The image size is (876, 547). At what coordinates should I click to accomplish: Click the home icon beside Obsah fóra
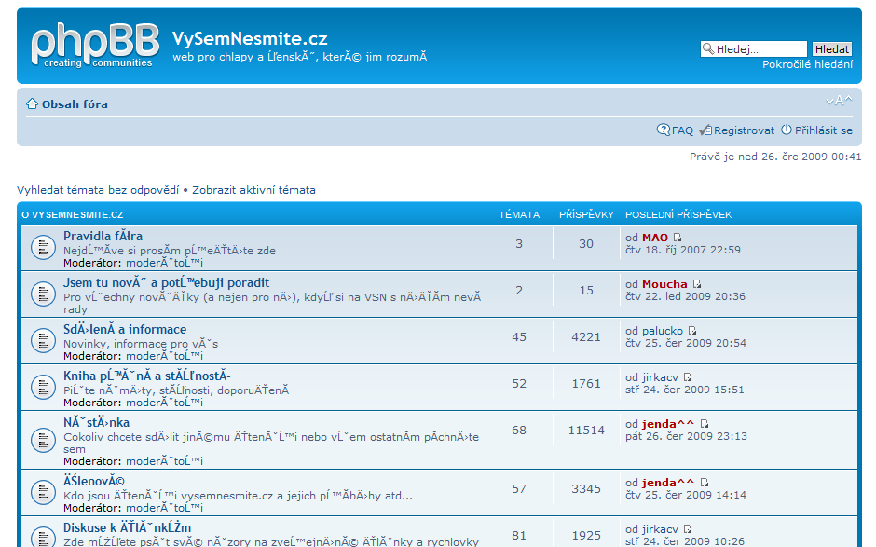(32, 104)
